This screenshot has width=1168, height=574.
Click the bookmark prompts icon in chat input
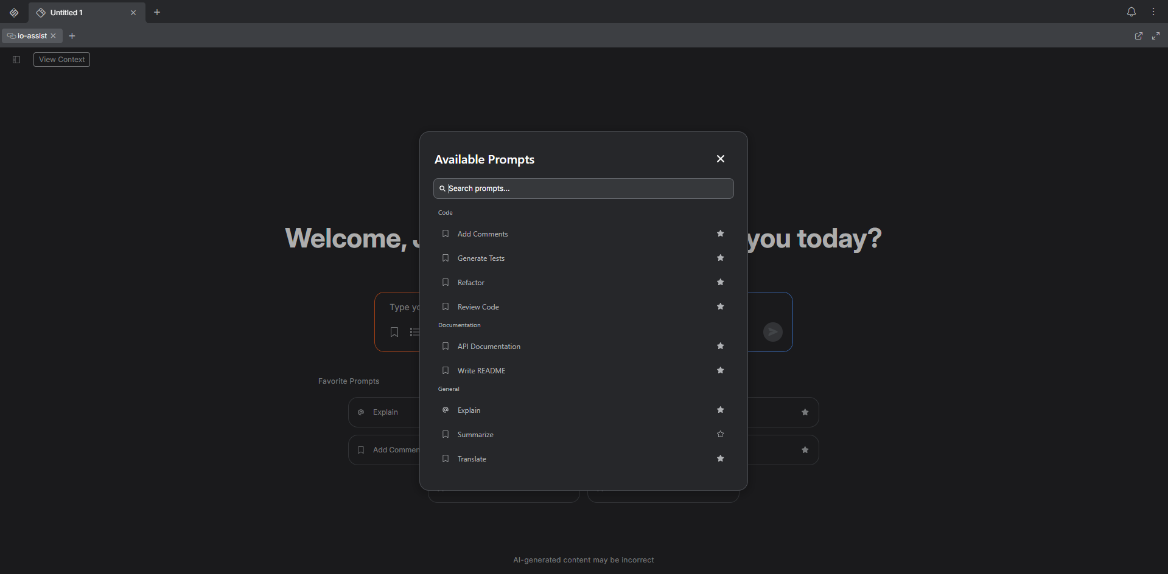tap(394, 332)
